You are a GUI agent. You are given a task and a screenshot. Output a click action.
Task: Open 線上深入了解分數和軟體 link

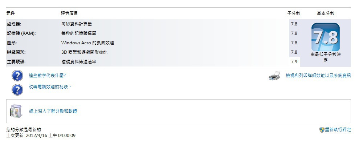(53, 111)
